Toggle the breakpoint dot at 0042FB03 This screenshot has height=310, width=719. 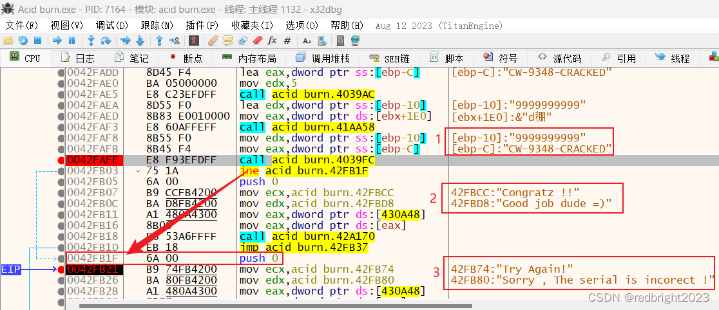pos(61,171)
